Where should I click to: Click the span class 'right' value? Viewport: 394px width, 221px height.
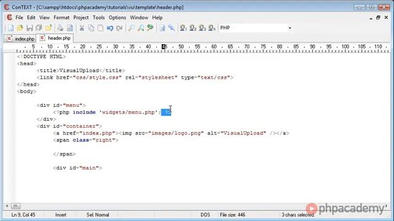coord(103,141)
